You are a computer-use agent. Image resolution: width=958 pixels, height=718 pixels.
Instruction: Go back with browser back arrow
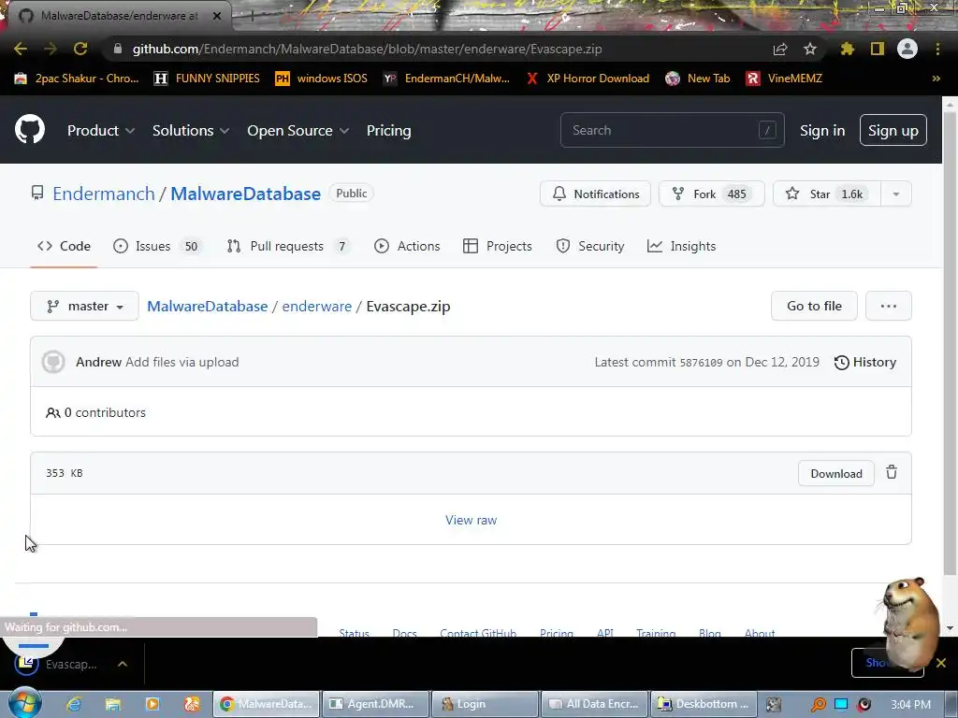(21, 49)
